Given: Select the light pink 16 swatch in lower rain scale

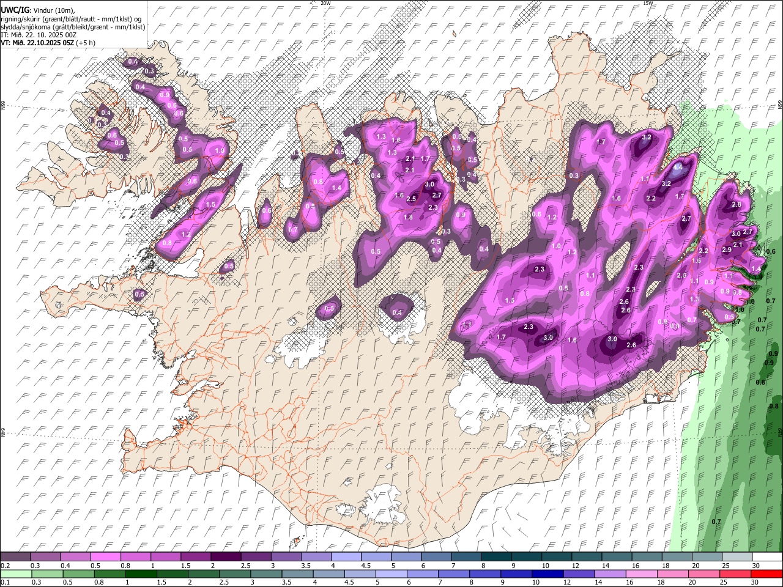Looking at the screenshot, I should (x=641, y=574).
